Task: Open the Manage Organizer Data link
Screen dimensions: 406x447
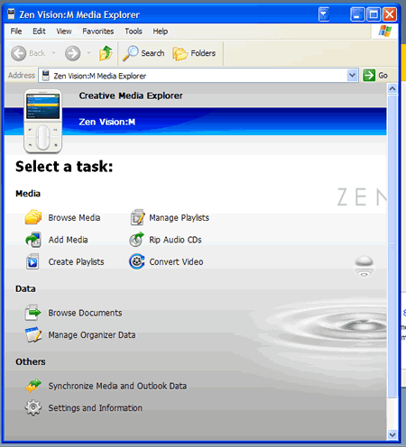Action: [x=92, y=335]
